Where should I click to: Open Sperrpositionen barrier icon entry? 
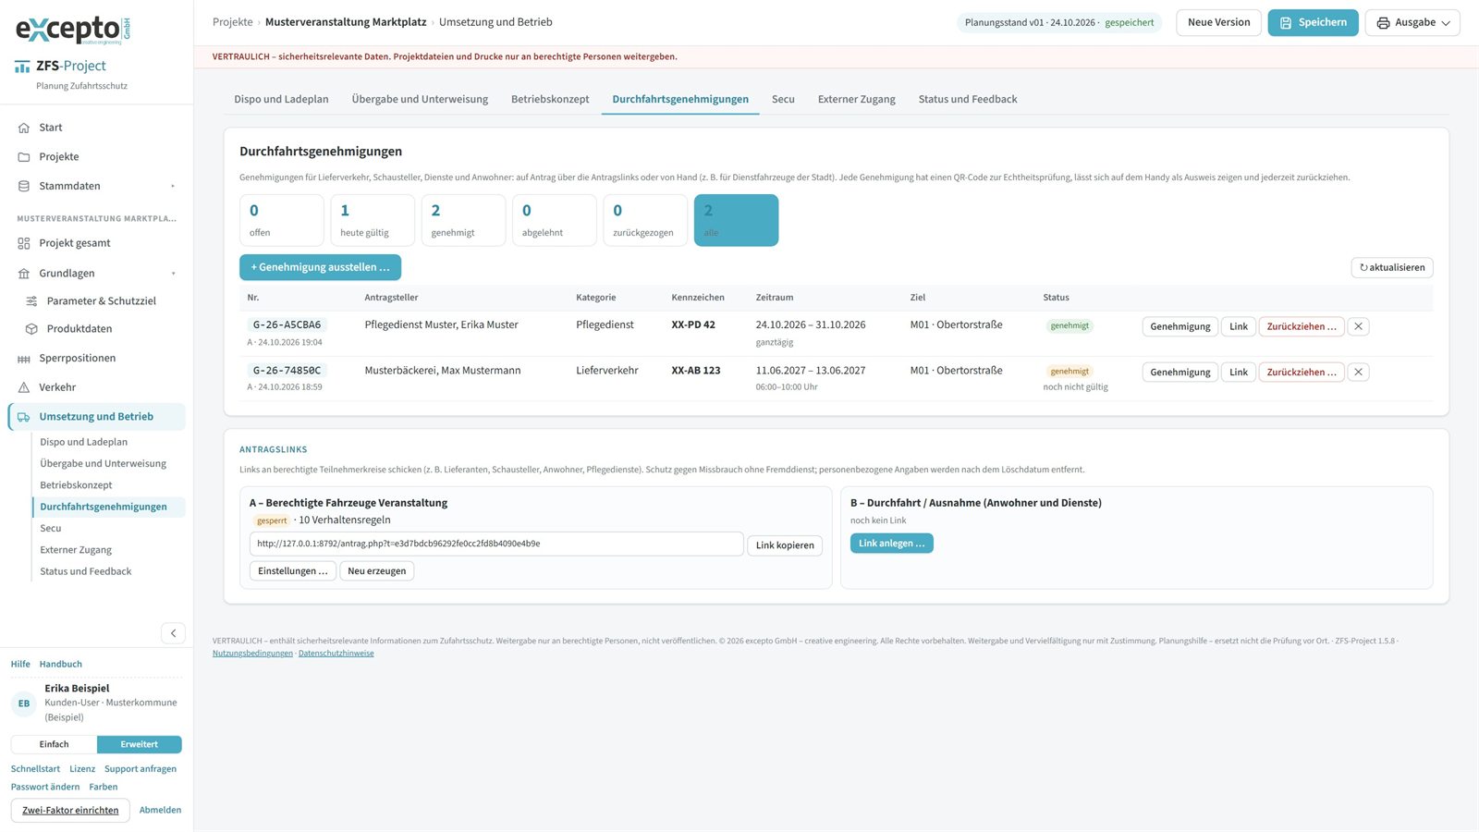[24, 359]
